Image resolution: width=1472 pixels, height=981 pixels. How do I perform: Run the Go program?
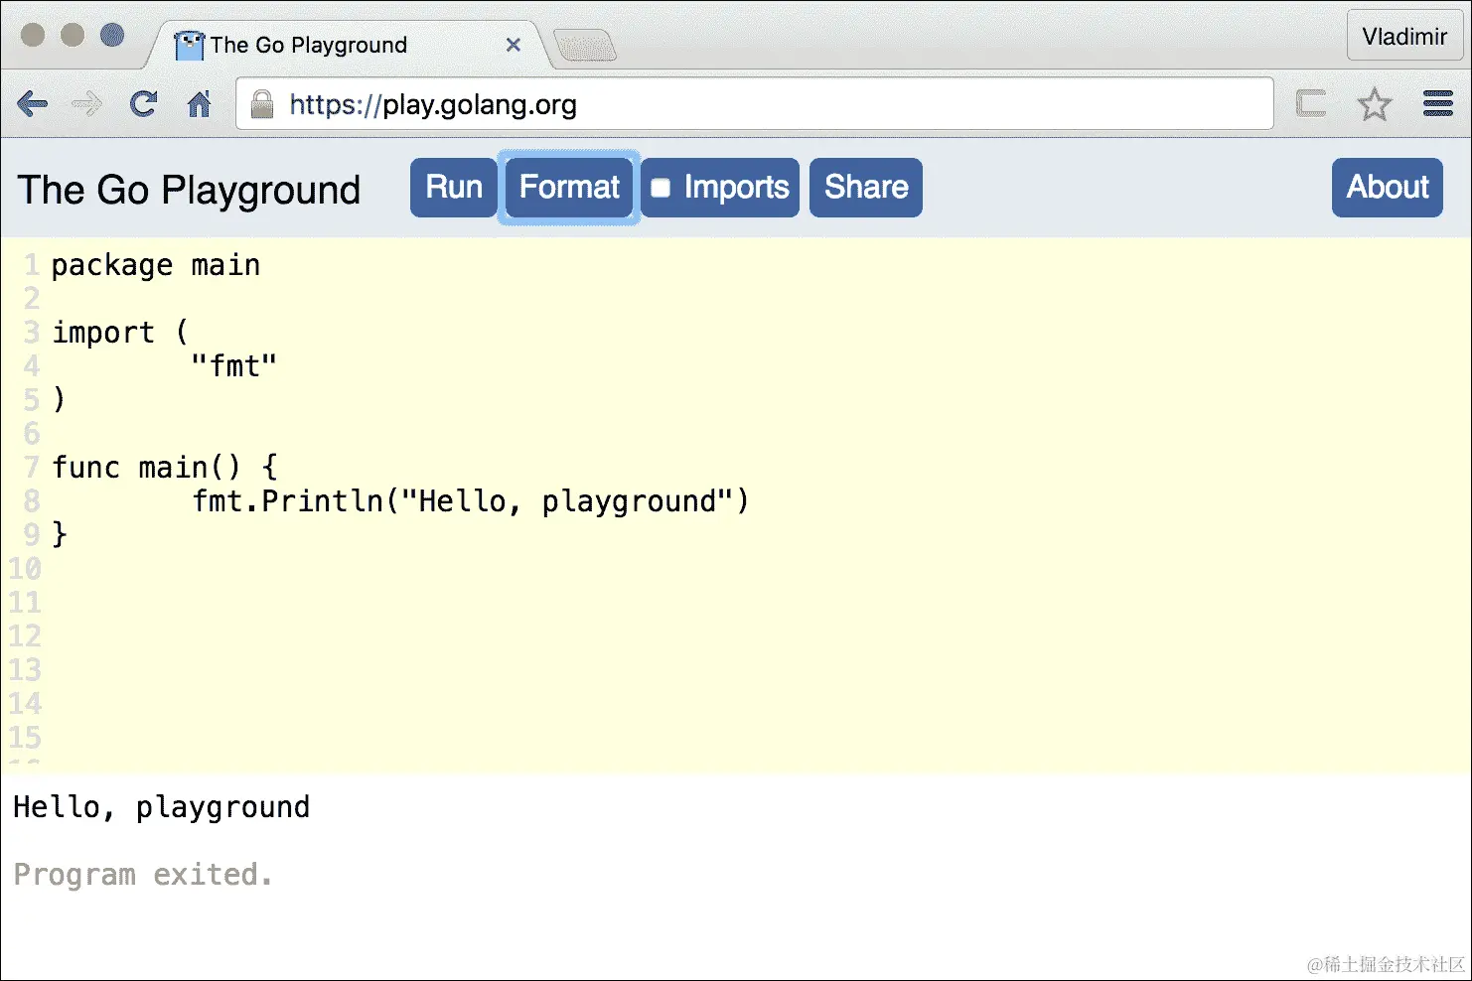tap(453, 187)
